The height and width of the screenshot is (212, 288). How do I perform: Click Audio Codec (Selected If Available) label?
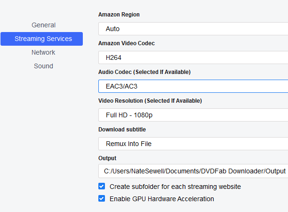(x=144, y=72)
